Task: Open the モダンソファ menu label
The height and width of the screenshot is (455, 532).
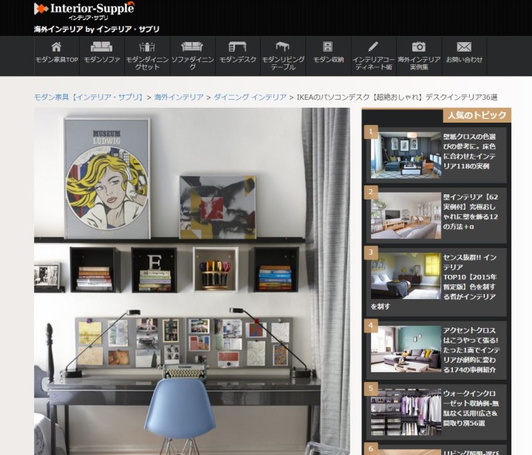Action: coord(102,60)
